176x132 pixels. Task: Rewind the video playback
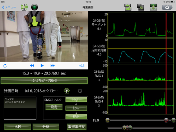(x=32, y=65)
